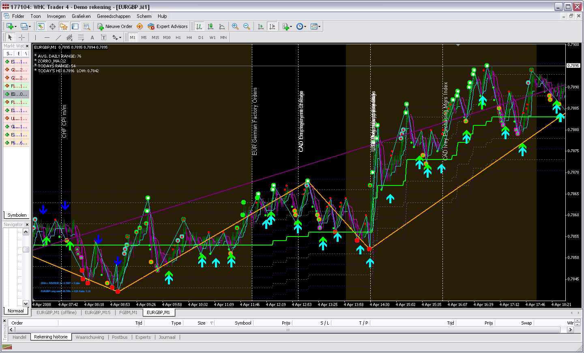Open the Handel terminal tab

[19, 337]
